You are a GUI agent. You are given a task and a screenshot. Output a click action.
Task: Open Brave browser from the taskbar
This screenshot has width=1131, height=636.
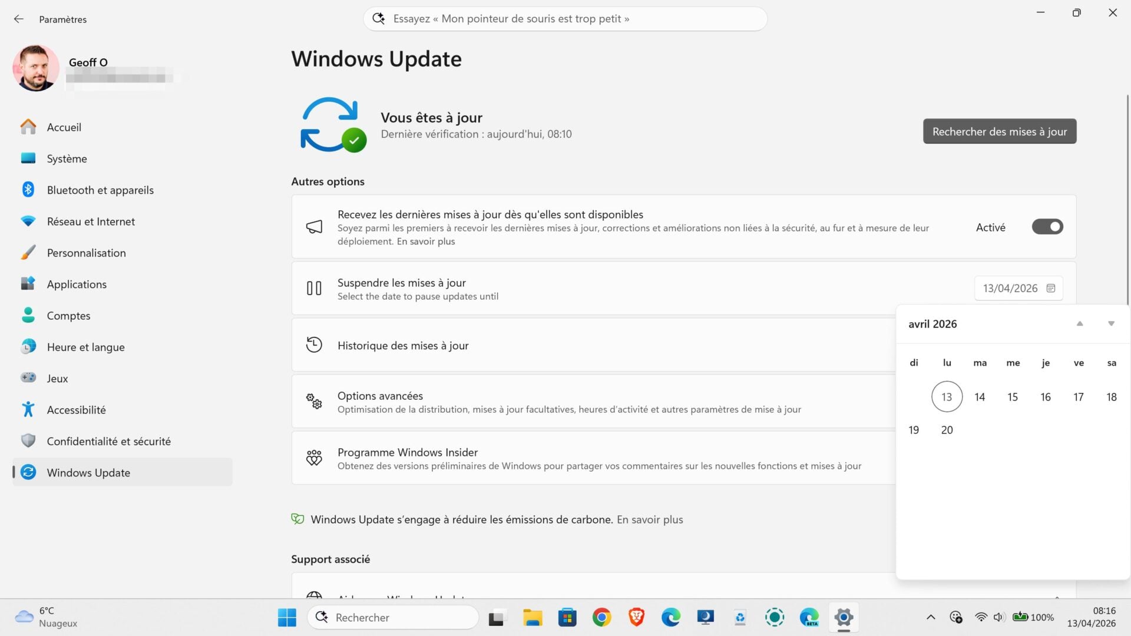click(x=636, y=617)
